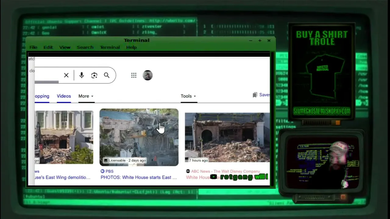Click the Saved bookmark icon
Image resolution: width=390 pixels, height=219 pixels.
[x=255, y=95]
